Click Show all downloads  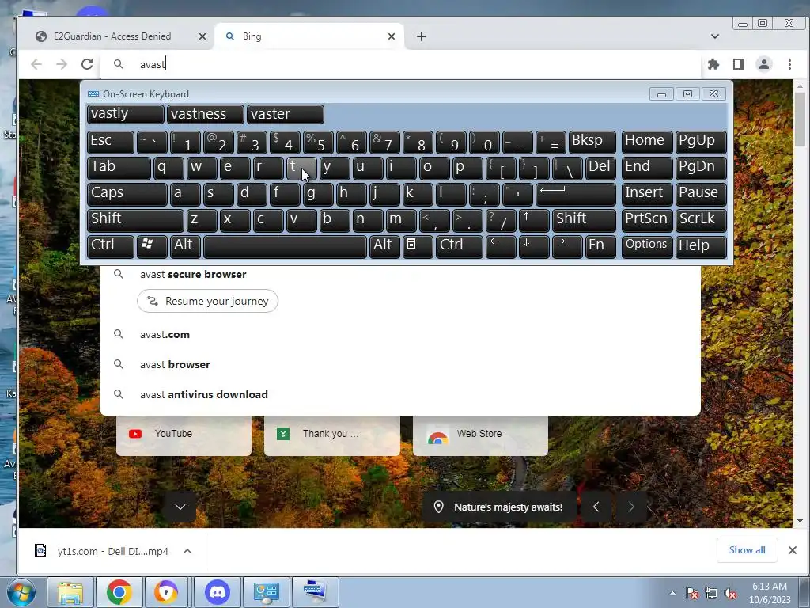coord(747,550)
